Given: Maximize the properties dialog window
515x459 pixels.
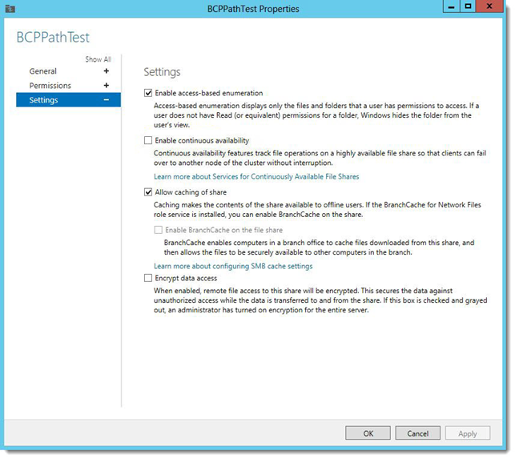Looking at the screenshot, I should pos(468,7).
